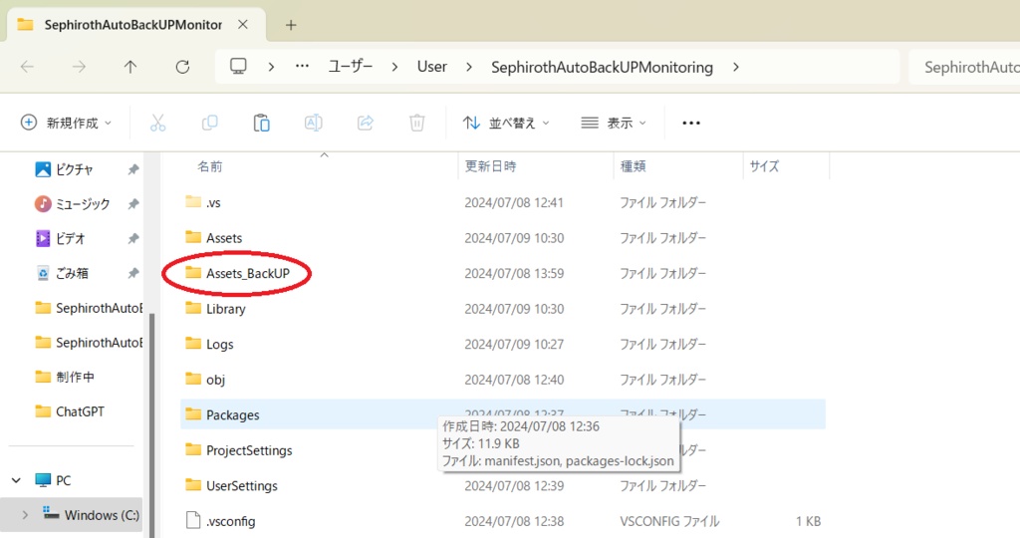Select the UserSettings folder

[x=241, y=485]
